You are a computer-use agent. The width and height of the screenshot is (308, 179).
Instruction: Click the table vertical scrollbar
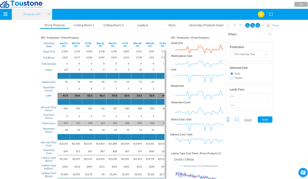click(x=165, y=114)
